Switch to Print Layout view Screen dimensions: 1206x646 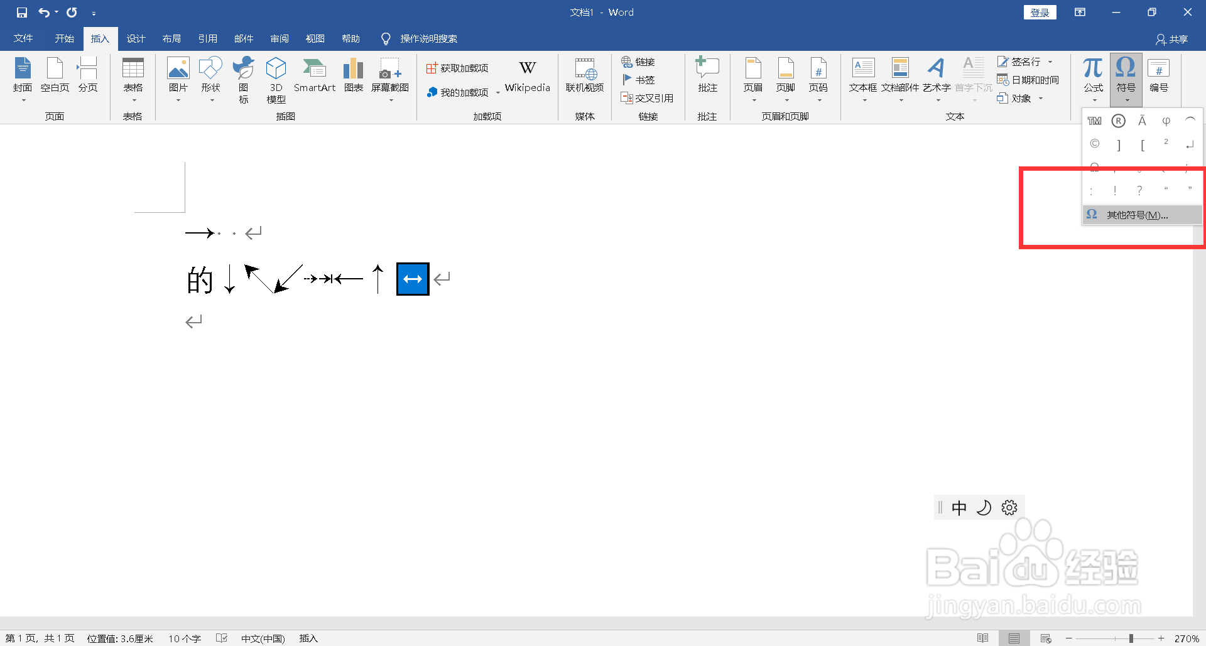point(1014,638)
